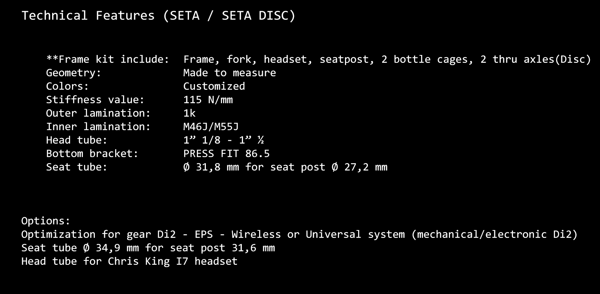Image resolution: width=600 pixels, height=294 pixels.
Task: Click the Chris King I7 headset line
Action: [129, 261]
